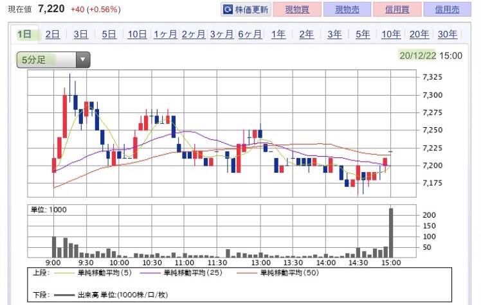
Task: Click the 現物買 button
Action: click(297, 10)
